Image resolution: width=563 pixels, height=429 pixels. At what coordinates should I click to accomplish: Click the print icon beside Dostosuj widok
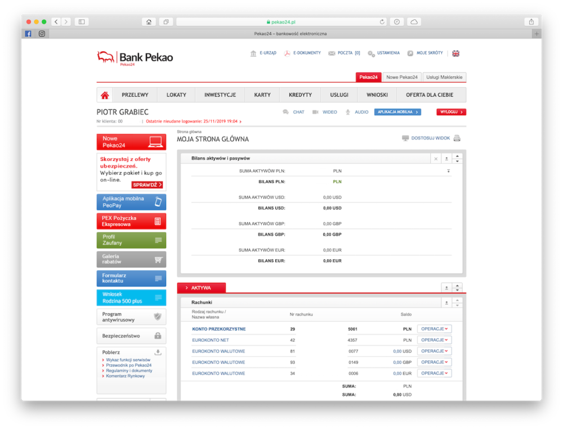click(457, 138)
